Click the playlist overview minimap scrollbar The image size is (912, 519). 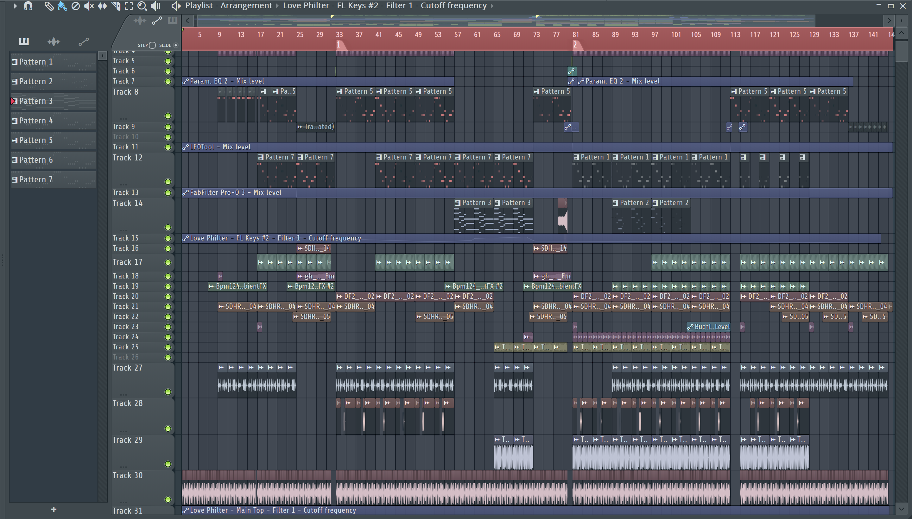(506, 21)
